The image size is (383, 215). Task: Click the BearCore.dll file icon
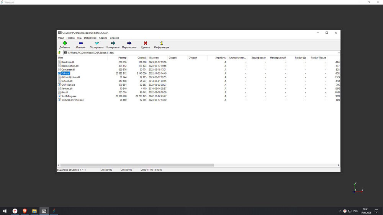[59, 62]
